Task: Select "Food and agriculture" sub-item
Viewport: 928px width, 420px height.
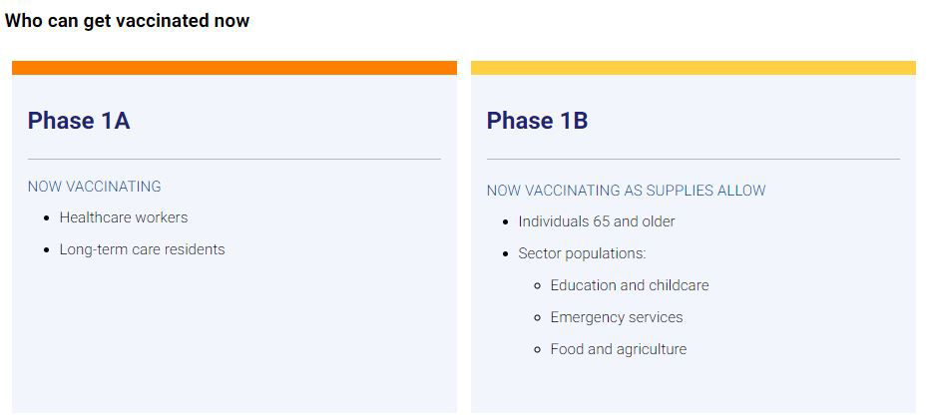Action: pyautogui.click(x=618, y=349)
